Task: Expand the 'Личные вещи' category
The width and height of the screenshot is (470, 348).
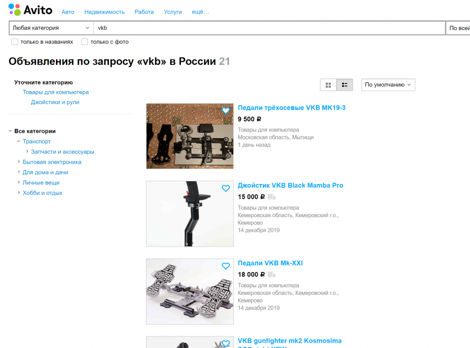Action: [40, 183]
